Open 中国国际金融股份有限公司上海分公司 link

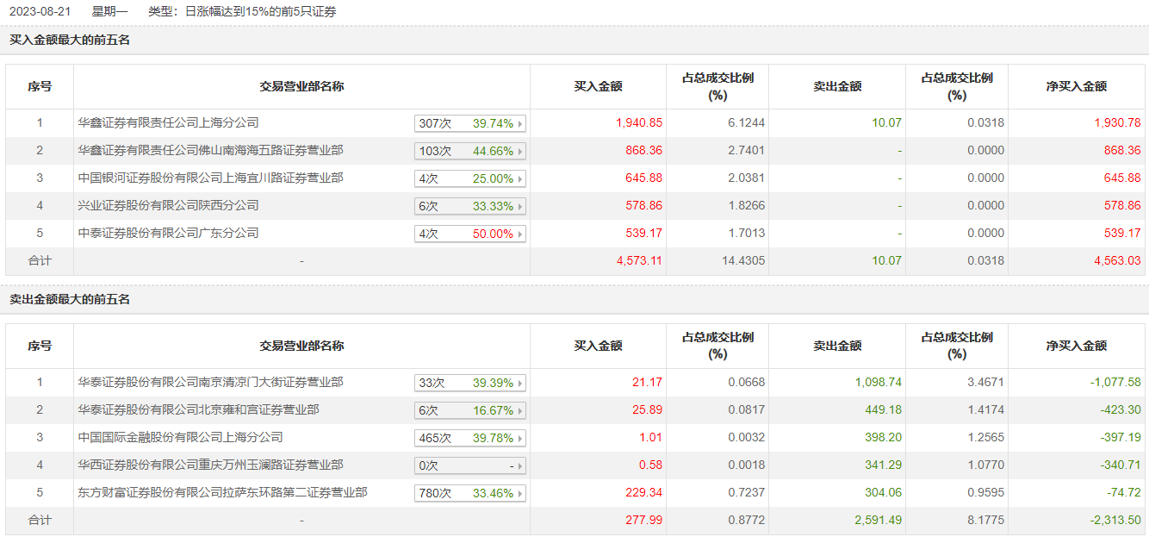coord(180,438)
